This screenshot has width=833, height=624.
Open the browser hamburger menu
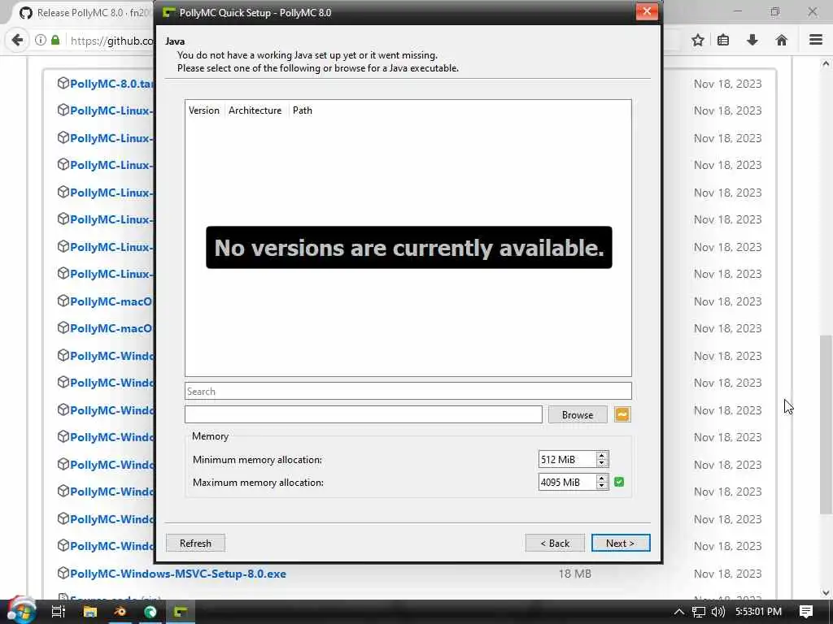[x=816, y=40]
